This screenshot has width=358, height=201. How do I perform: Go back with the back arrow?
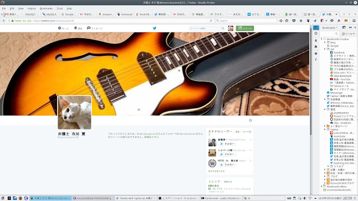pyautogui.click(x=4, y=21)
